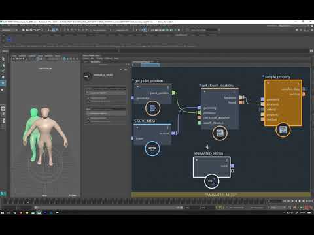Click the STATIC_MESH node circular icon
The height and width of the screenshot is (235, 314).
(152, 149)
